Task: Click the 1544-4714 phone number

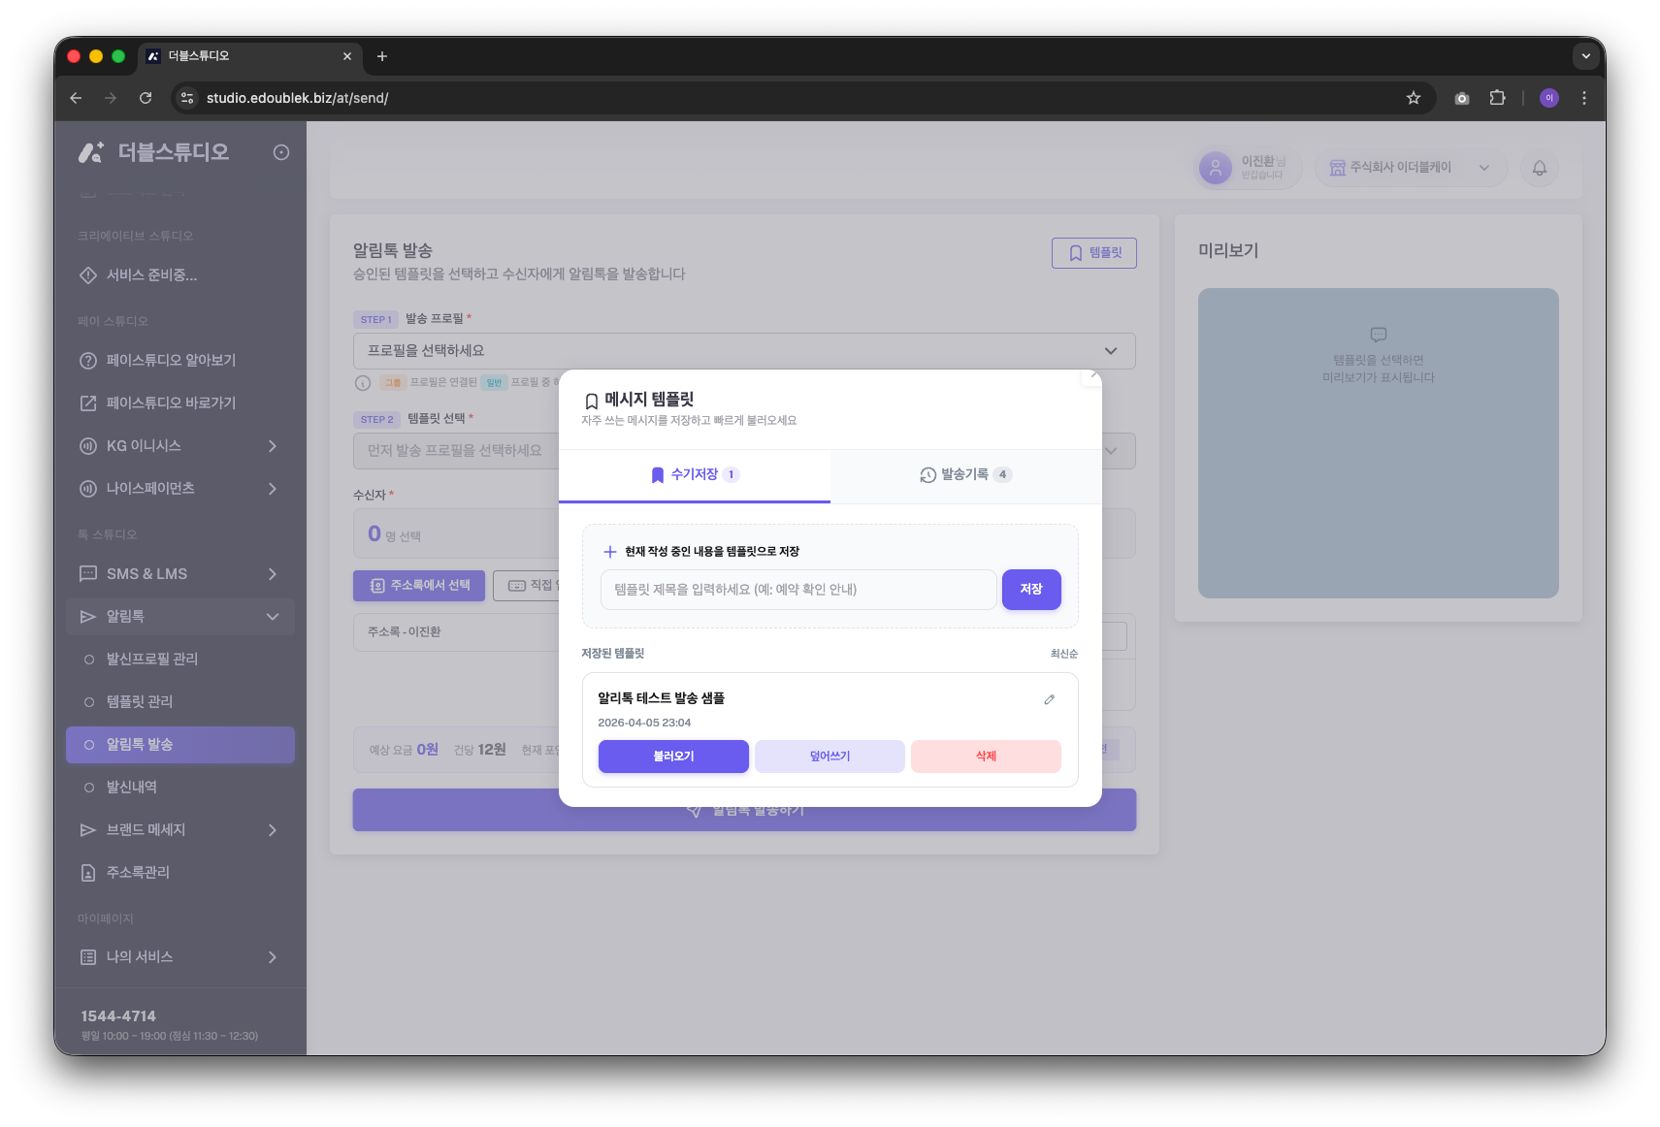Action: point(118,1016)
